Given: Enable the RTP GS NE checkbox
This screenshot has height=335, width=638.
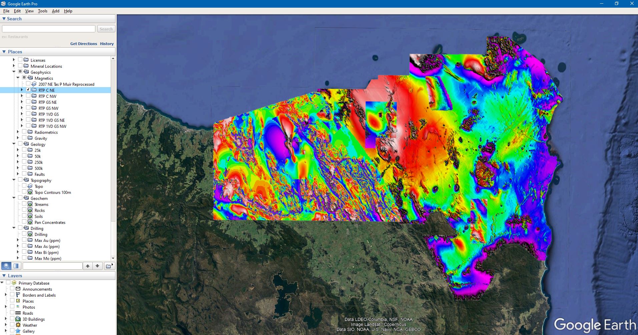Looking at the screenshot, I should coord(28,102).
